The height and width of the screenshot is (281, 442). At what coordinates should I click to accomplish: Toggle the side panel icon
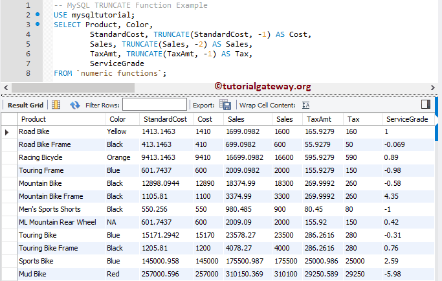click(x=426, y=104)
